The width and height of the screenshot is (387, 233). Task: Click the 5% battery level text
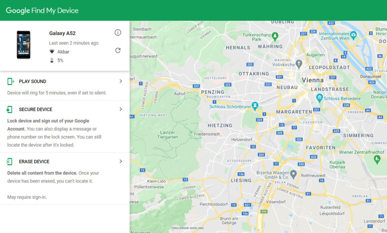[x=60, y=61]
